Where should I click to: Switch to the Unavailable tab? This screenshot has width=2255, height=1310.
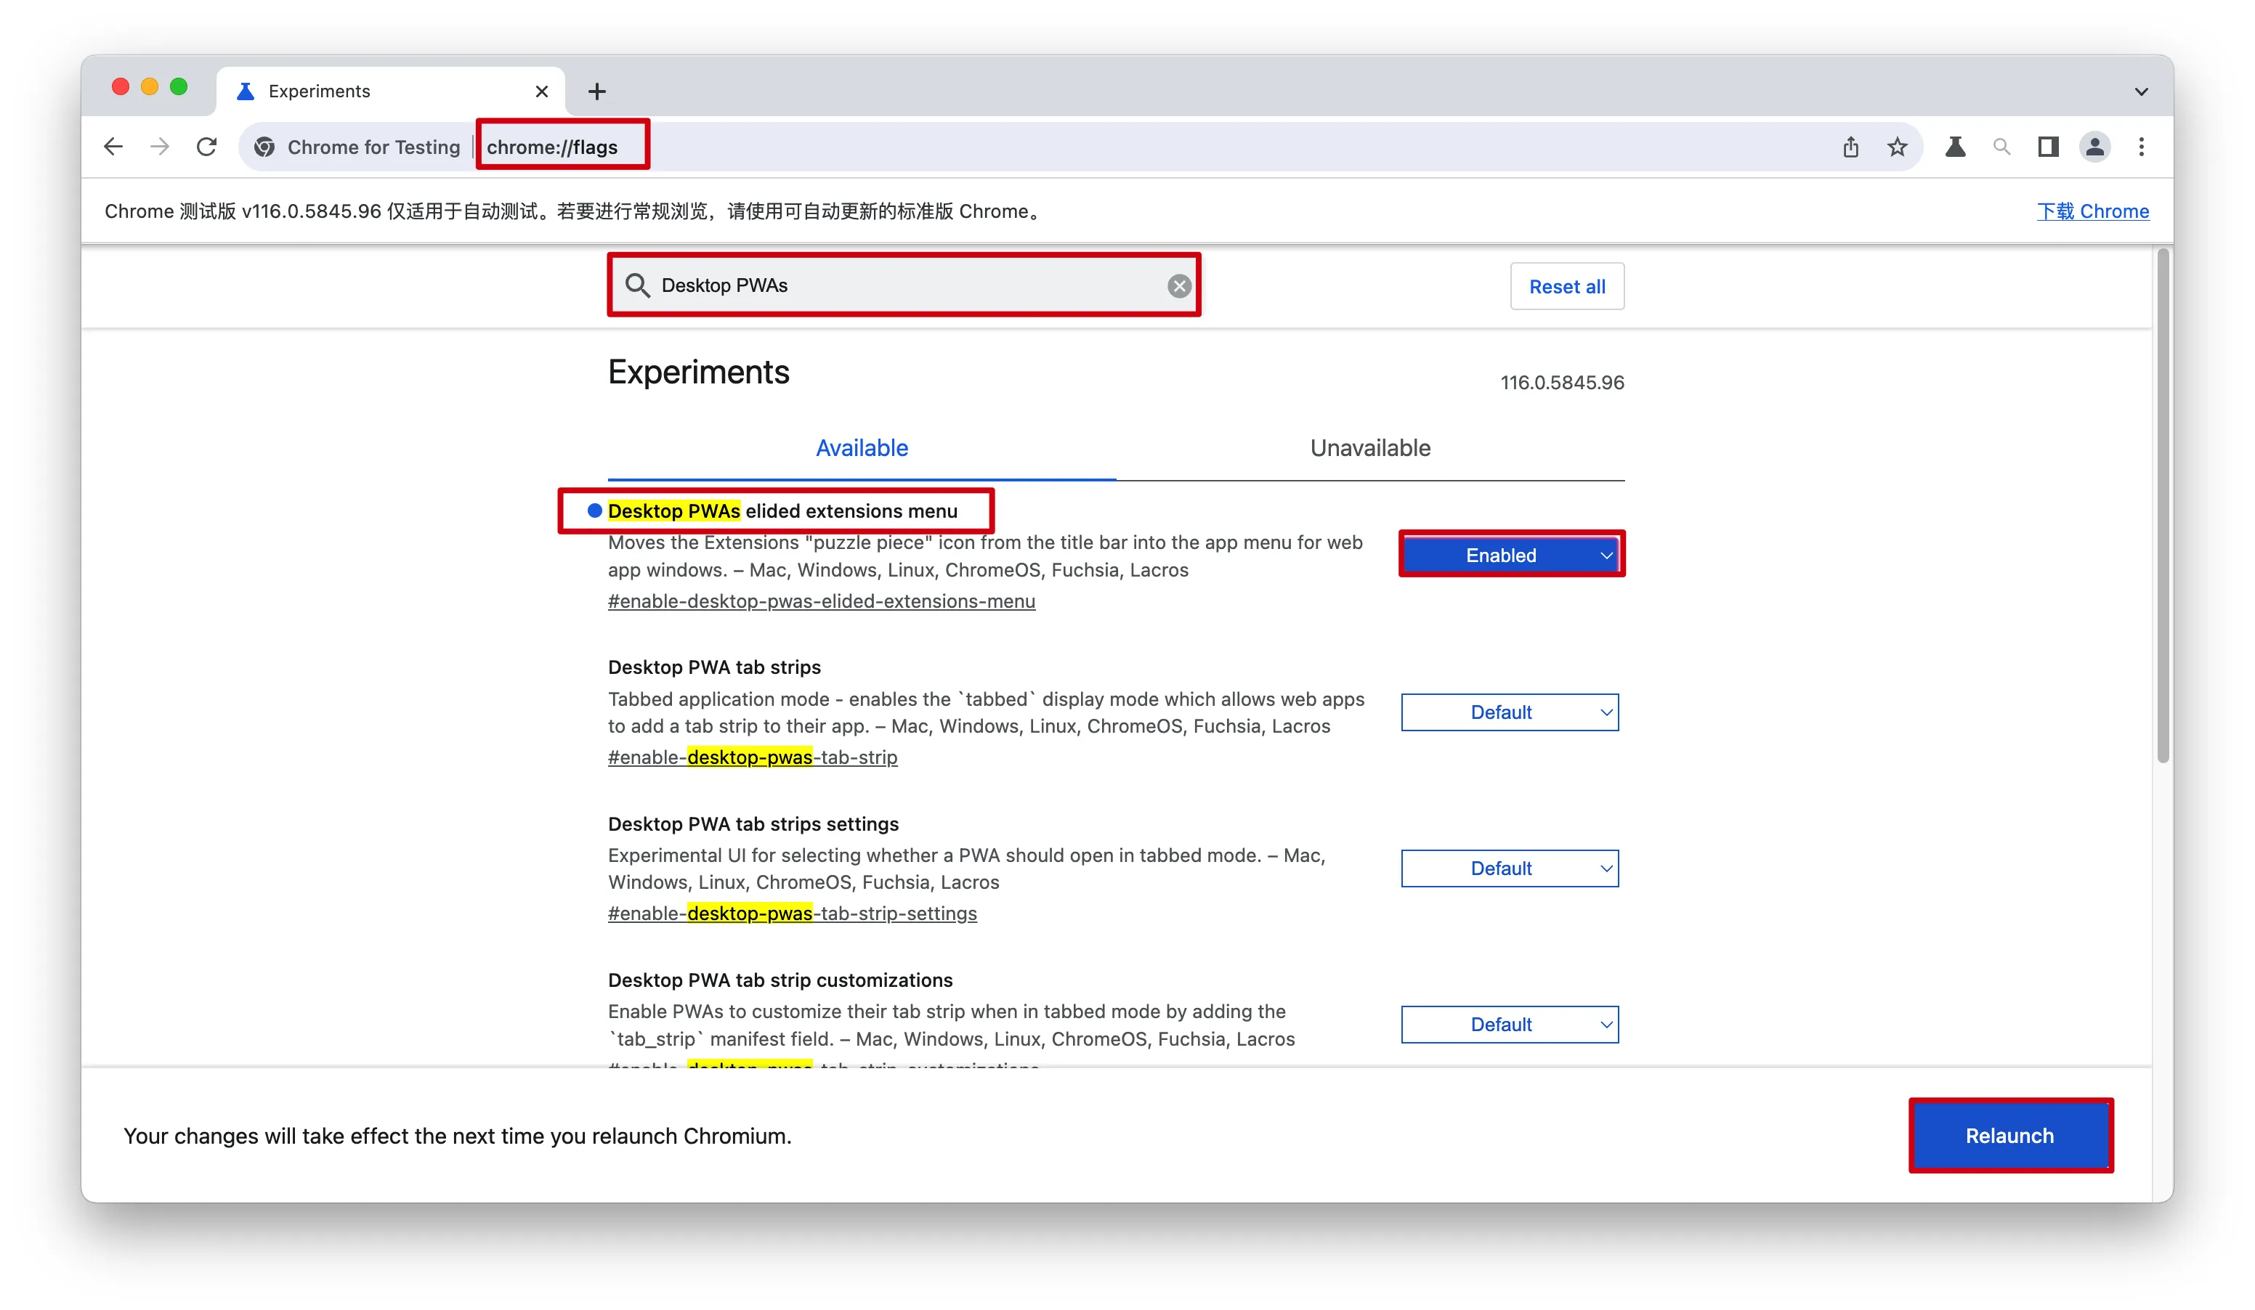pos(1370,448)
